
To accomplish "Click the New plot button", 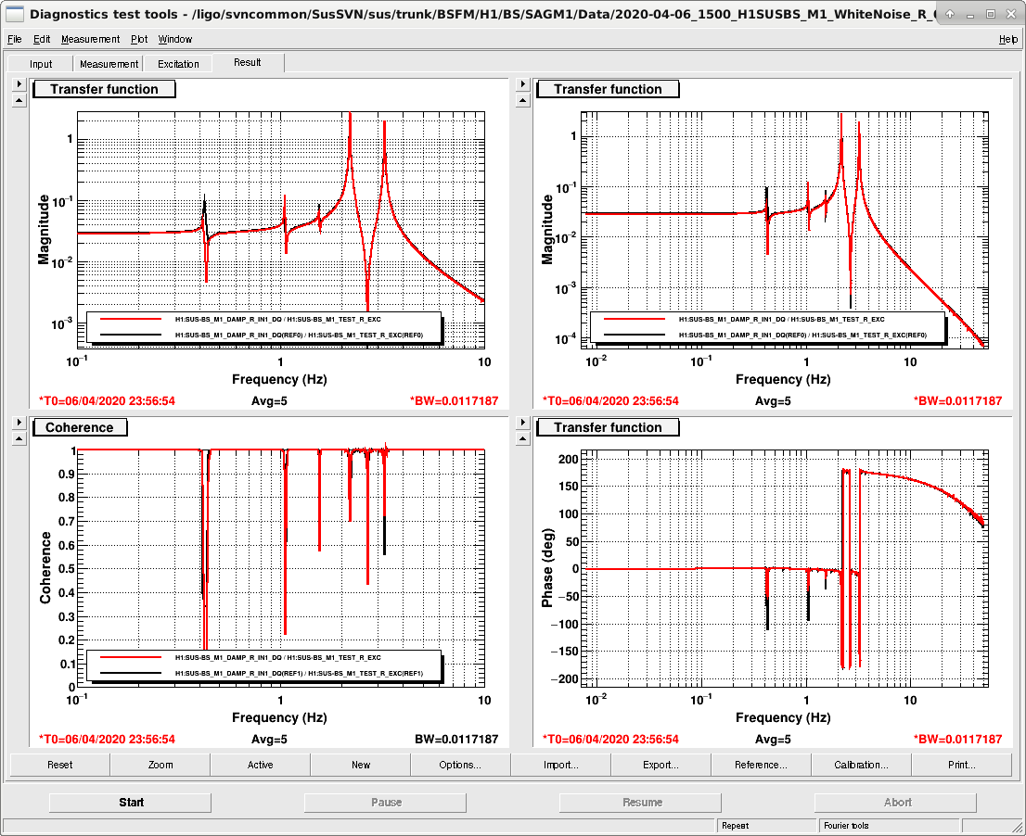I will [x=361, y=765].
